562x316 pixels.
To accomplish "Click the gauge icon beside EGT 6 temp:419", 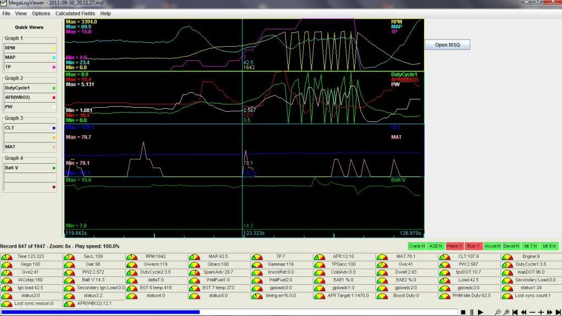I will click(x=131, y=289).
